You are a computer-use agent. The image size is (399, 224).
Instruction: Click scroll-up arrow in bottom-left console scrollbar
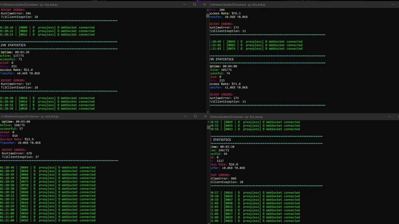click(x=209, y=122)
